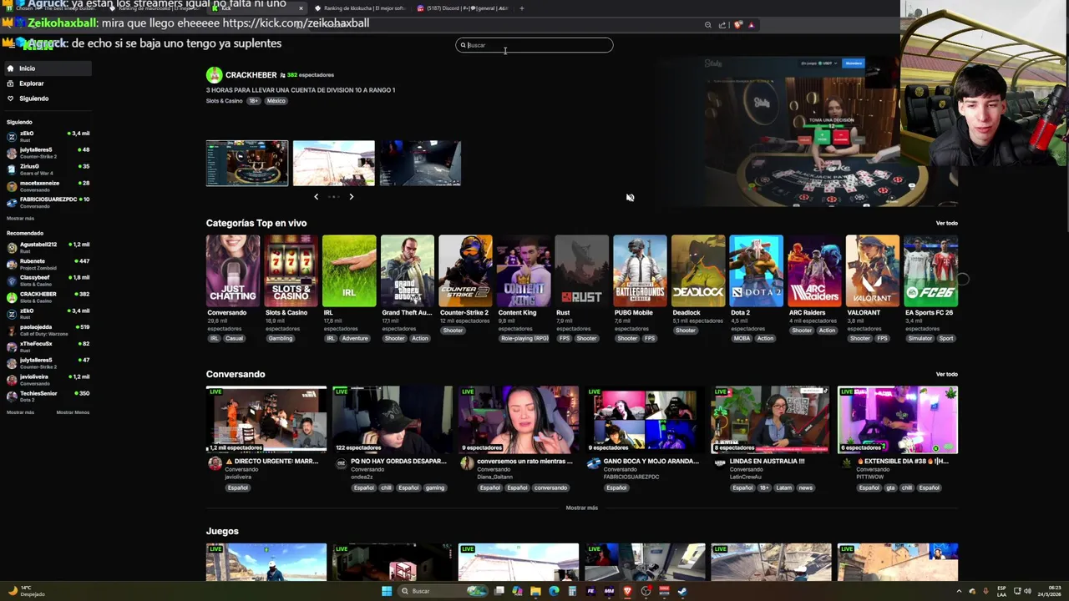Open paolaojedda channel in Recomendado list

tap(48, 330)
